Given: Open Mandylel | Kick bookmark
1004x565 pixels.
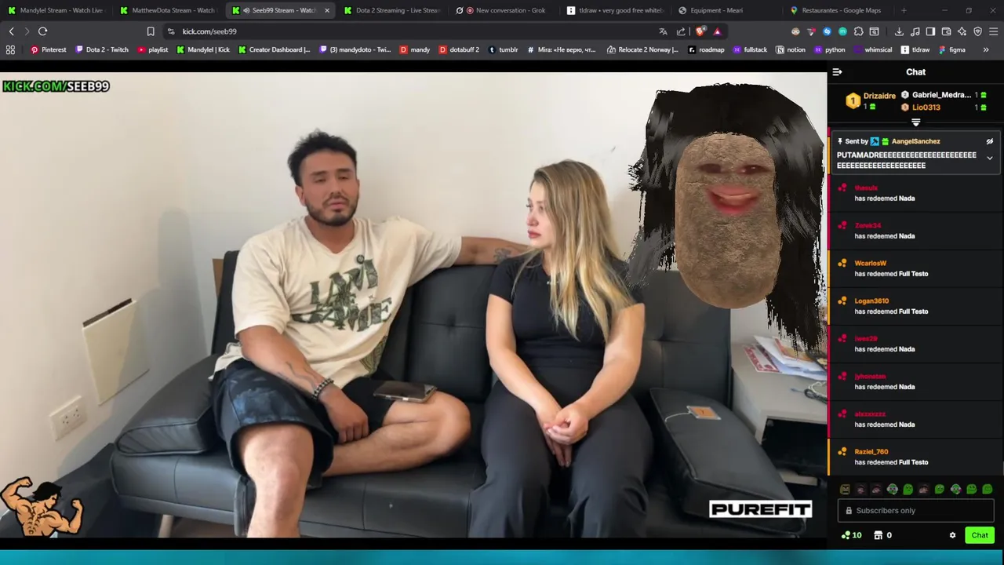Looking at the screenshot, I should tap(203, 49).
